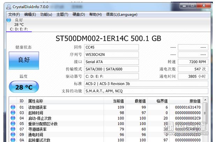Open the 文件(F) menu

pyautogui.click(x=14, y=14)
